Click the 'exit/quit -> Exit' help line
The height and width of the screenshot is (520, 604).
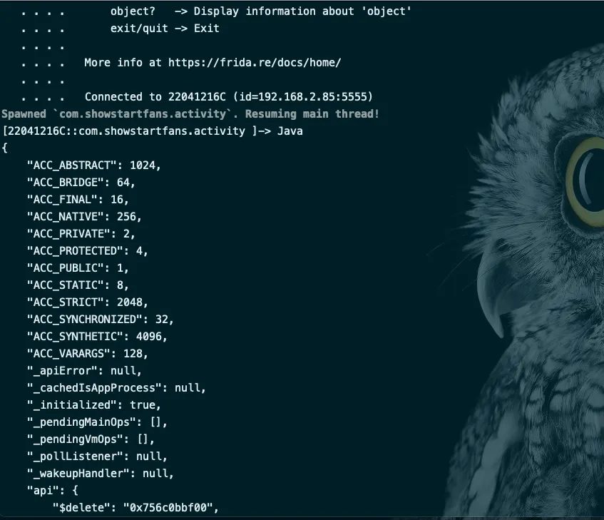[x=165, y=28]
